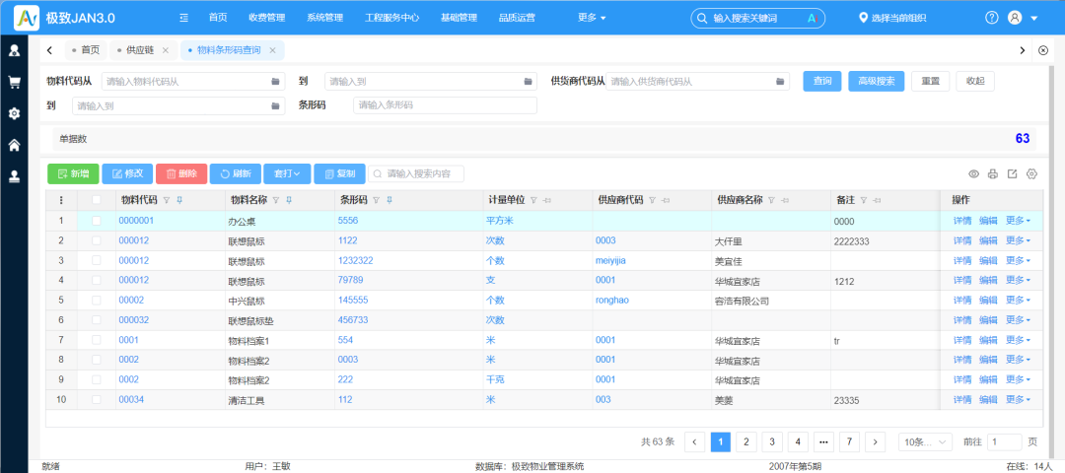Image resolution: width=1065 pixels, height=473 pixels.
Task: Click the 条形码 input field
Action: pos(445,105)
